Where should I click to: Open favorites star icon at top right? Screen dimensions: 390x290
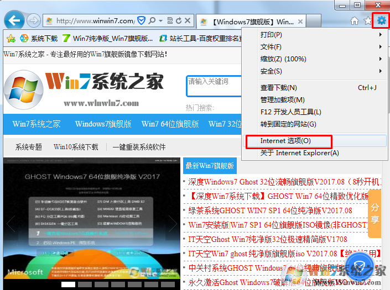[368, 21]
